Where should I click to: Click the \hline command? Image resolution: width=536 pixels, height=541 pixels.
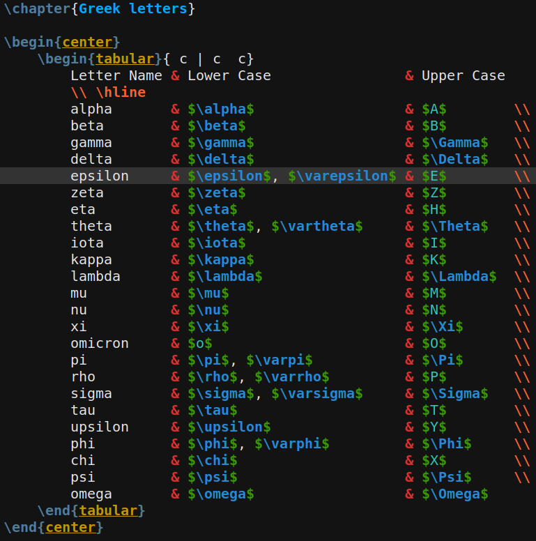(121, 93)
